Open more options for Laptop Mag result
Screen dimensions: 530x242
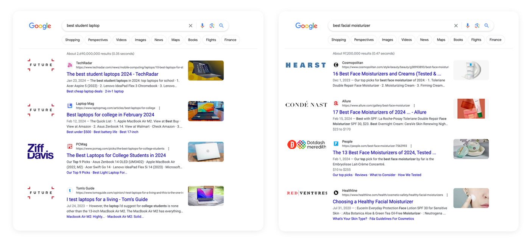(x=159, y=108)
